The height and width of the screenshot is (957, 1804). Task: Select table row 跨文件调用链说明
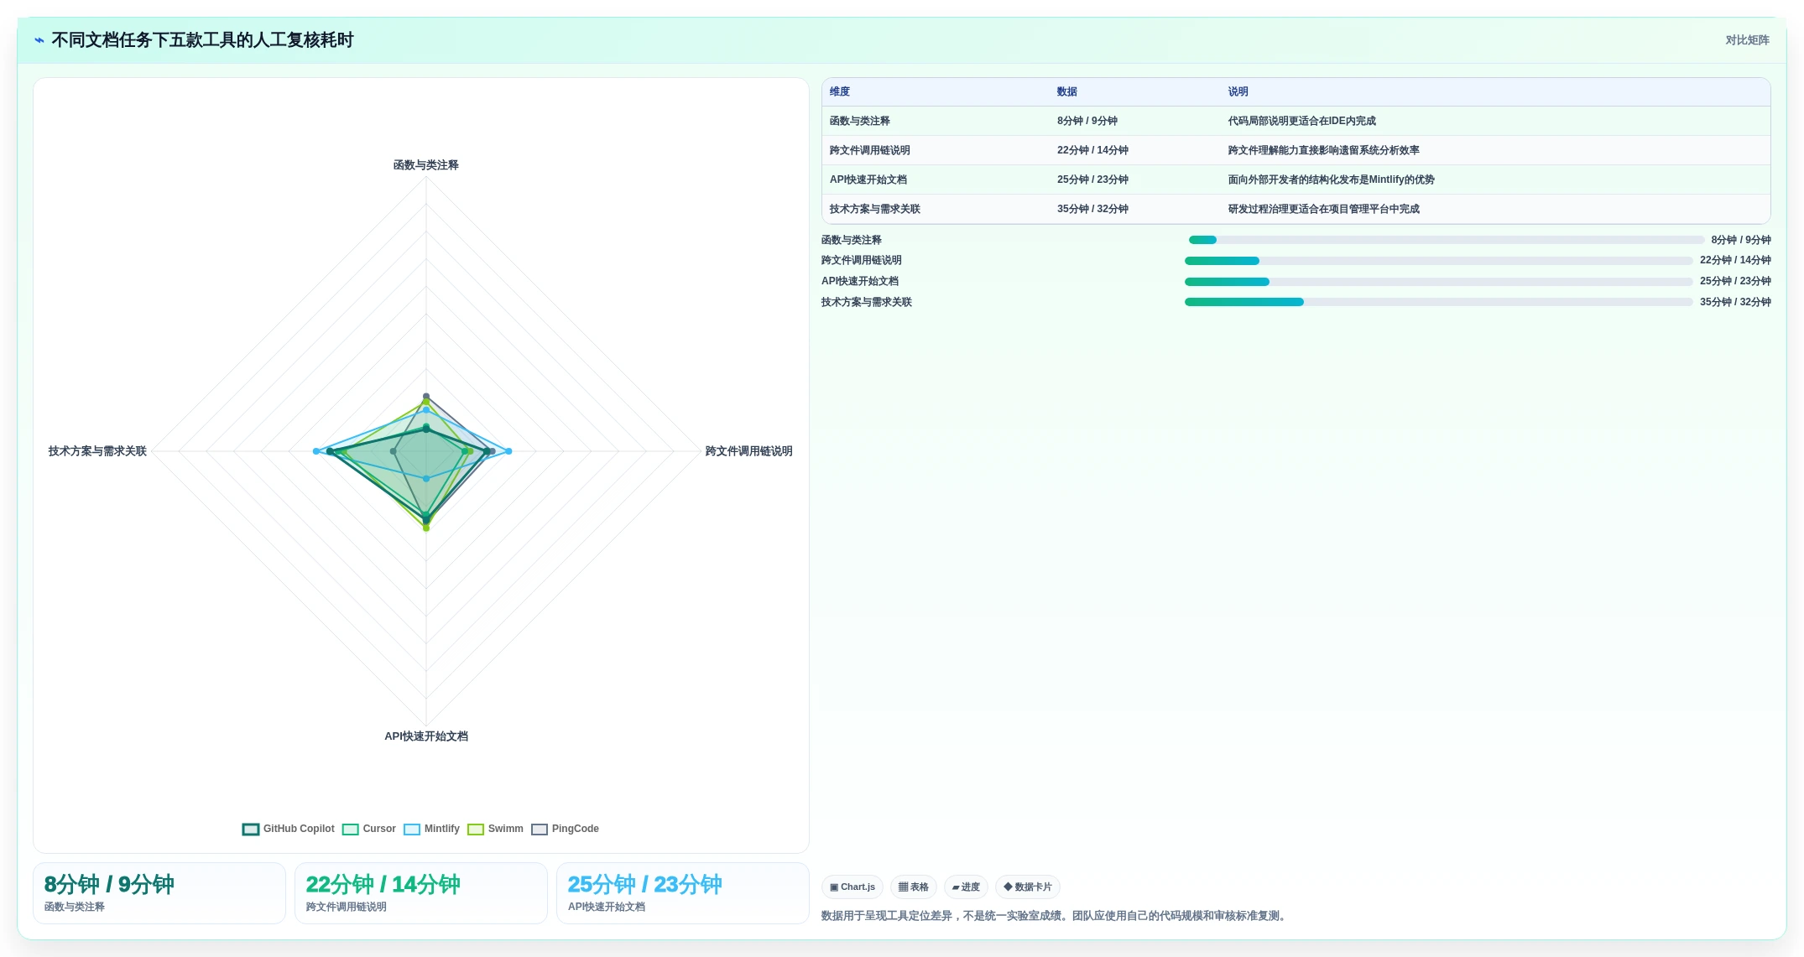[1296, 150]
